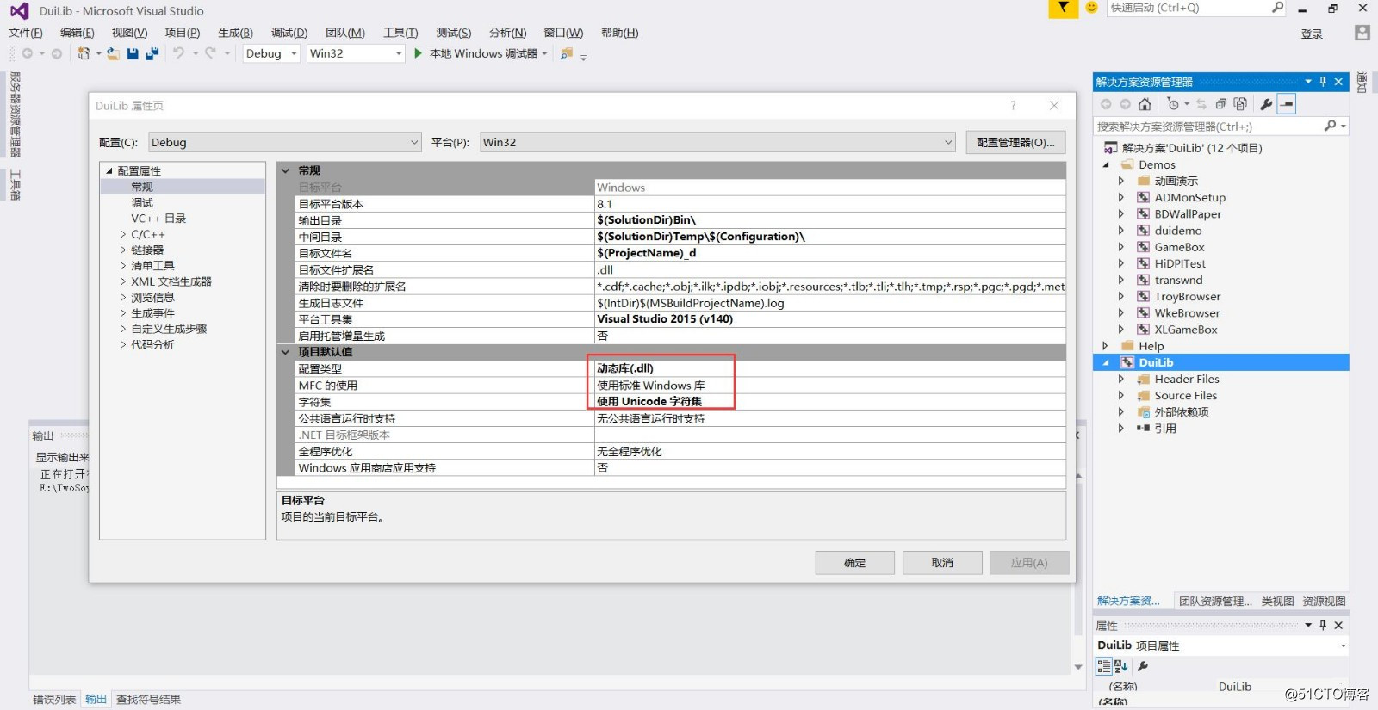This screenshot has width=1378, height=710.
Task: Click the Show All Files icon
Action: point(1240,104)
